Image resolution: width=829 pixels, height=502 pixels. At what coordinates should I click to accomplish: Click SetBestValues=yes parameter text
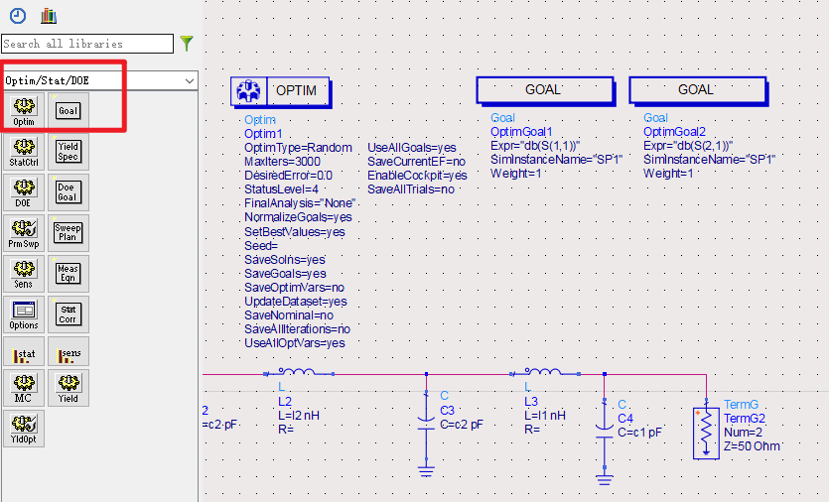[295, 232]
